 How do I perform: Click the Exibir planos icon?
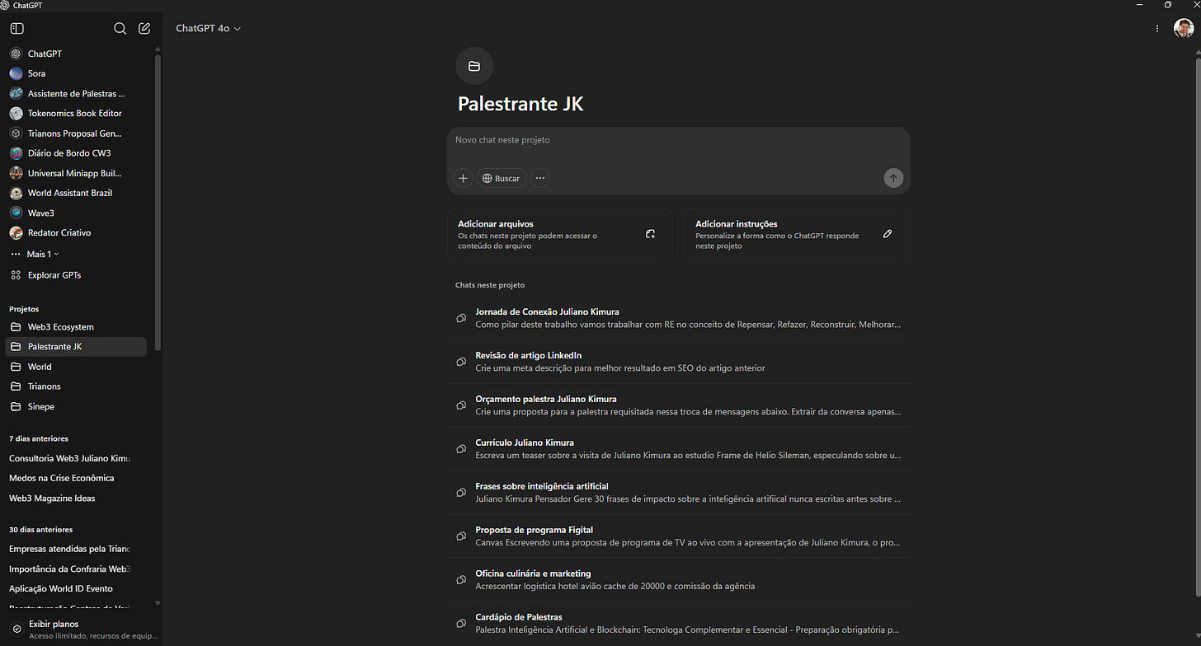click(x=16, y=629)
